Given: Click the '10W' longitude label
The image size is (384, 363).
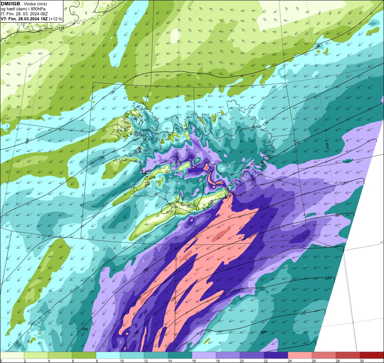Looking at the screenshot, I should click(328, 146).
